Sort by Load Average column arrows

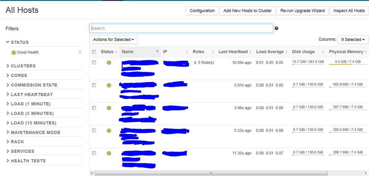pos(286,52)
